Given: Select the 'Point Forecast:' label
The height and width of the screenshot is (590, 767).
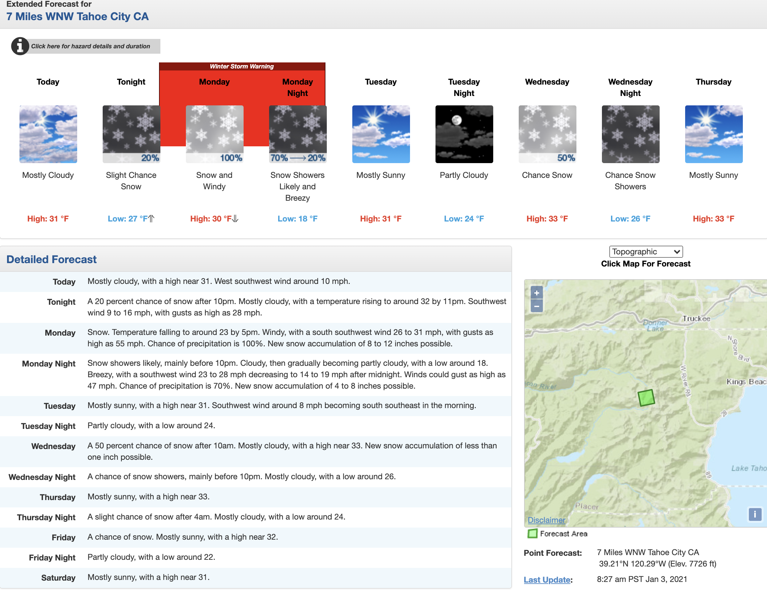Looking at the screenshot, I should [553, 553].
